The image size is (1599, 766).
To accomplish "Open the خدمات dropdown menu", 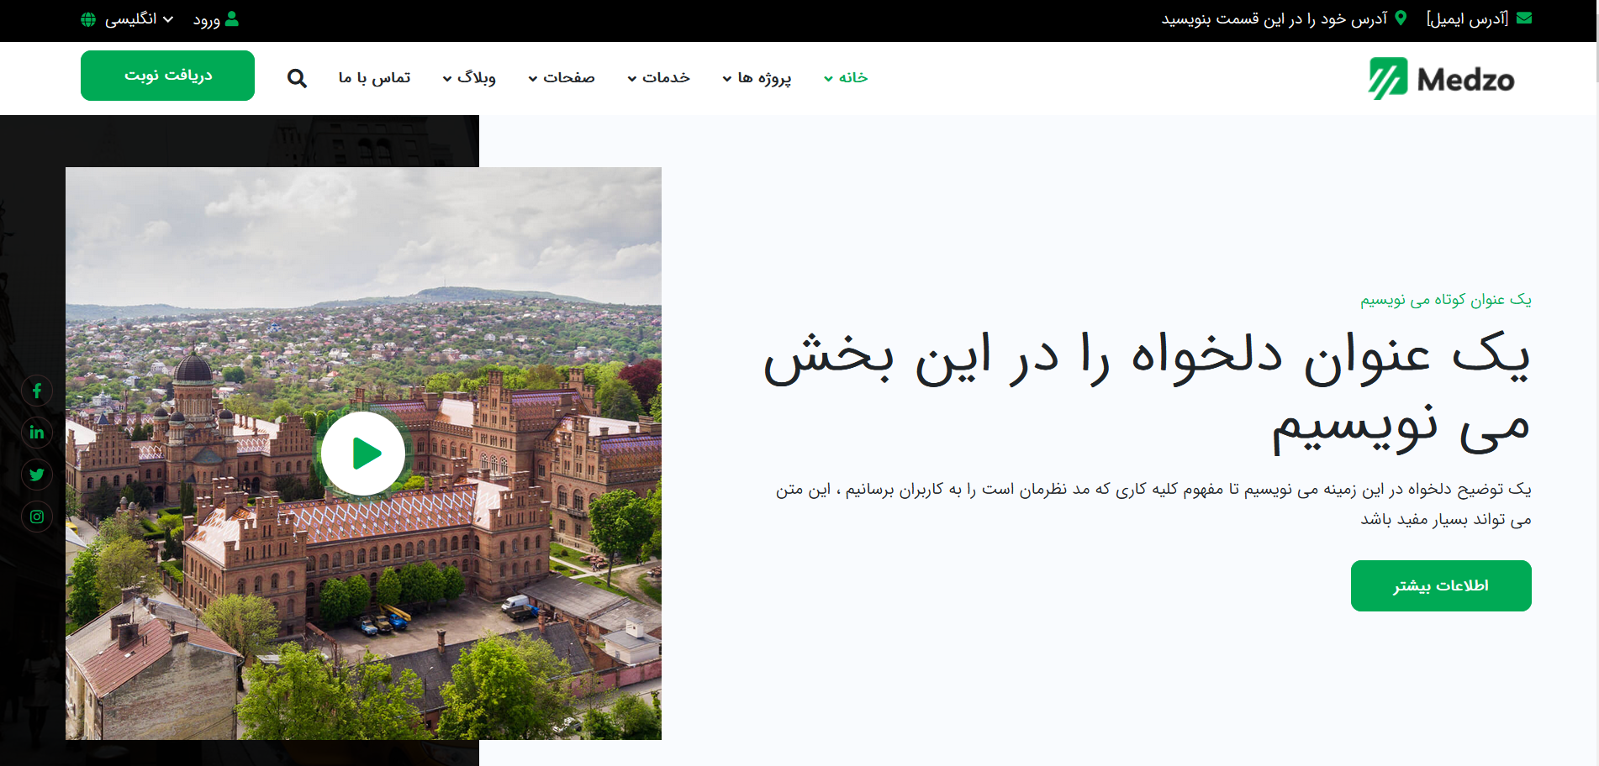I will coord(659,78).
